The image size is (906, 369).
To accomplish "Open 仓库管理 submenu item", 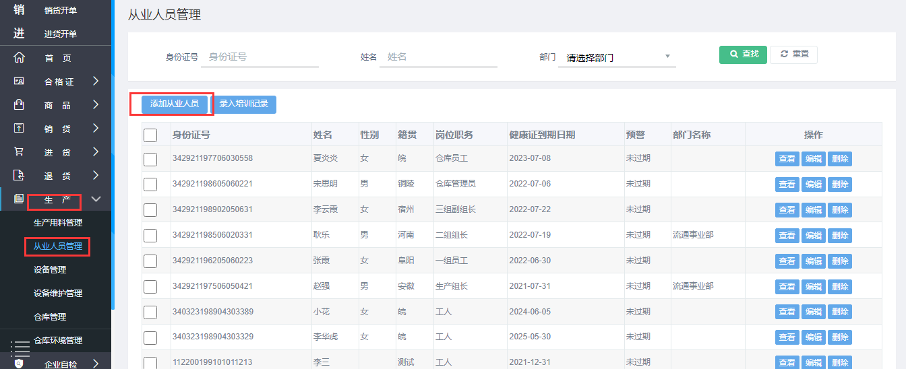I will 50,317.
